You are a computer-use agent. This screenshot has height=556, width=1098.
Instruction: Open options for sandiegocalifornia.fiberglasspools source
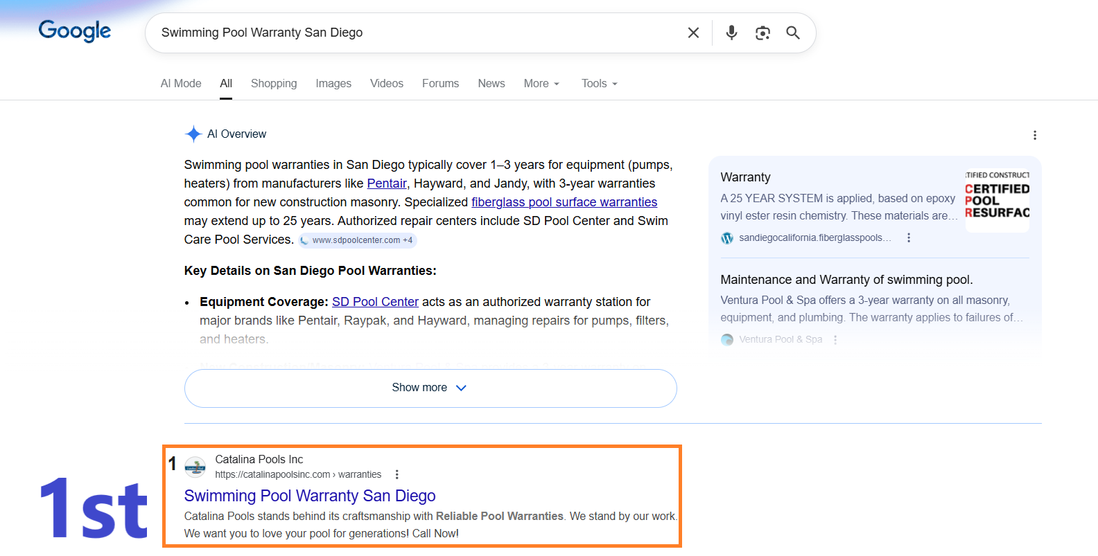[909, 237]
